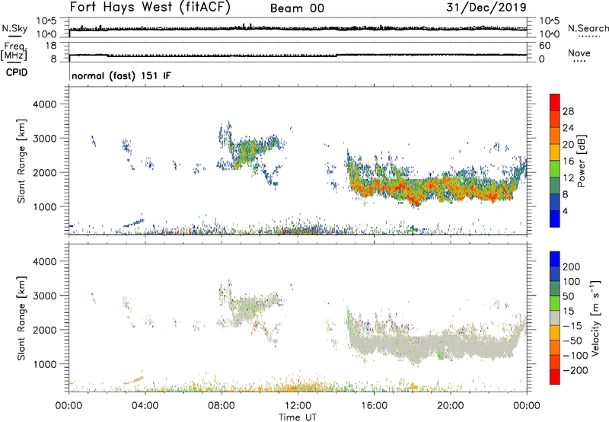Click the '20:00' time axis tick
609x422 pixels.
point(451,406)
